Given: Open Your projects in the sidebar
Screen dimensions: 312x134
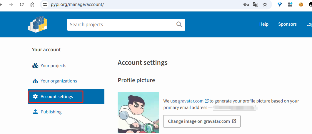Looking at the screenshot, I should click(x=53, y=66).
